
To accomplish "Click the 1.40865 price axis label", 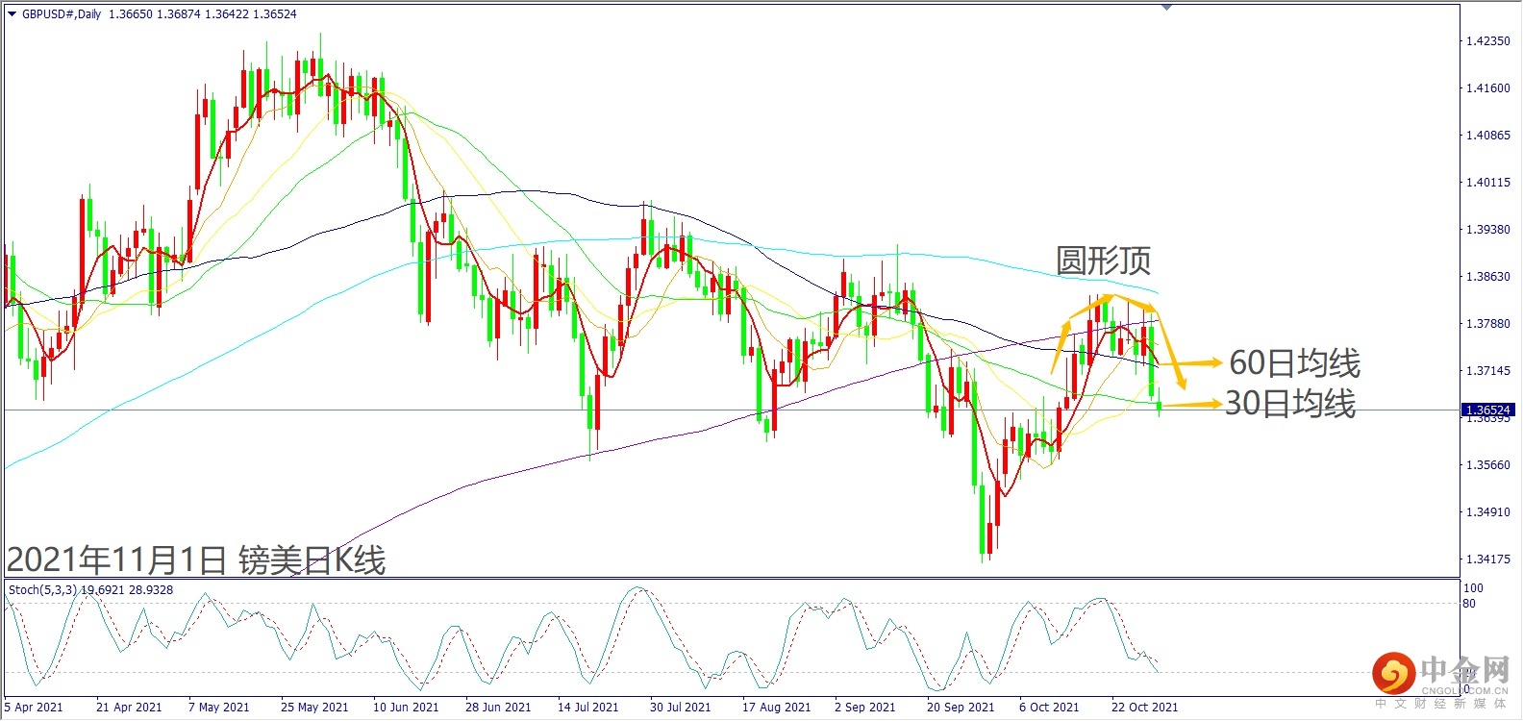I will point(1487,136).
